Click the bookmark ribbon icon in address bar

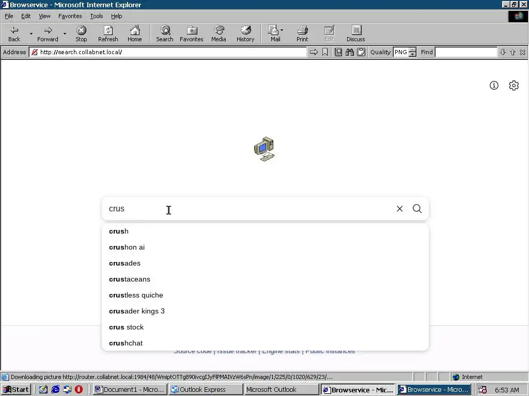coord(325,52)
